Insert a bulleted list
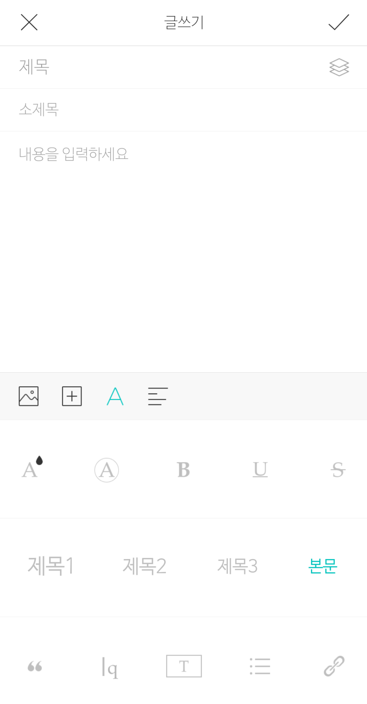 tap(260, 666)
